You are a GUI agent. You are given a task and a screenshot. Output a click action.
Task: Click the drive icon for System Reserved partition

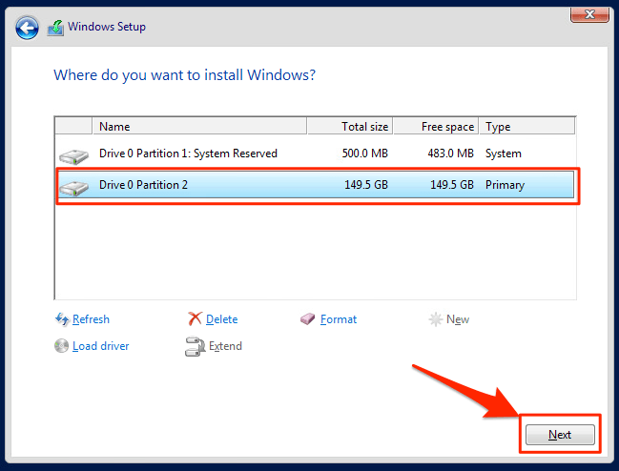click(73, 154)
